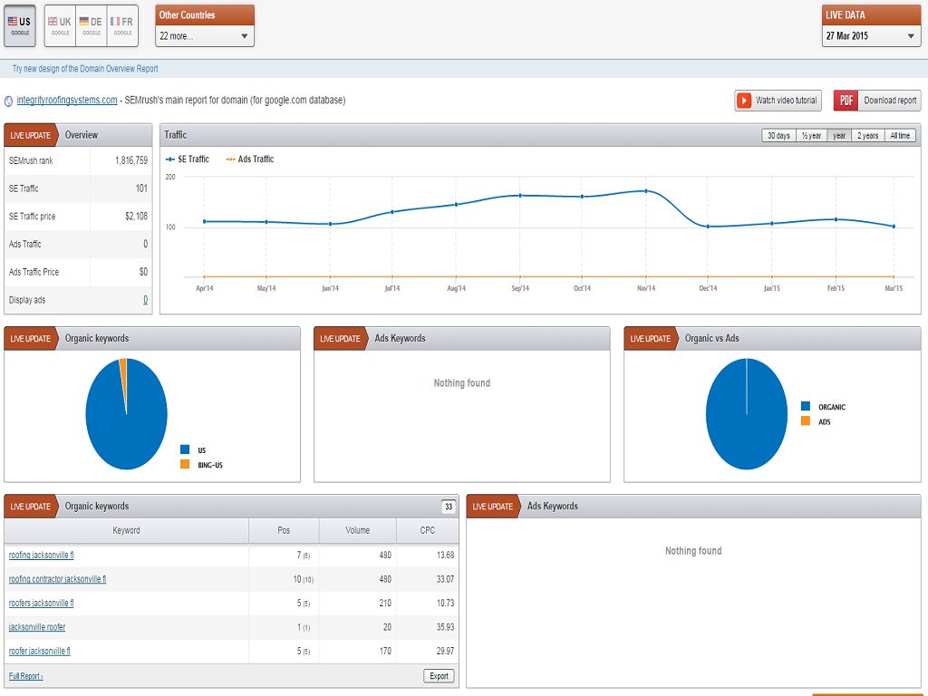The image size is (928, 696).
Task: Select the US Google database flag
Action: [20, 25]
